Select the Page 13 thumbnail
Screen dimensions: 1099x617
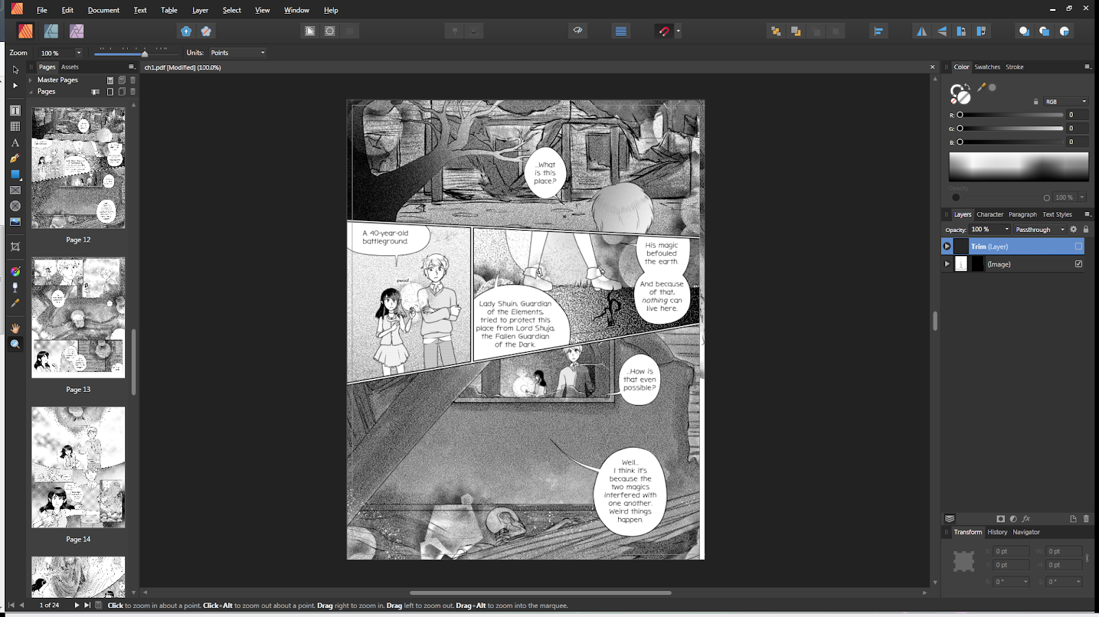pyautogui.click(x=78, y=318)
